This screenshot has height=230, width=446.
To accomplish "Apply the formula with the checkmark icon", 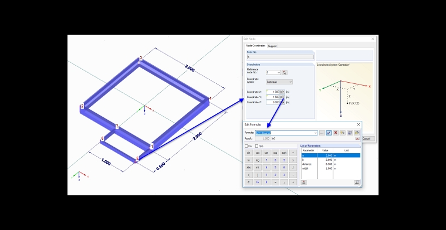I will tap(329, 133).
